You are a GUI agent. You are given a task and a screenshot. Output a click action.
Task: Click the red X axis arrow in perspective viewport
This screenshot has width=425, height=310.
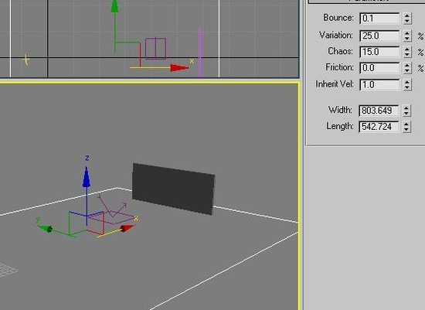click(x=127, y=228)
